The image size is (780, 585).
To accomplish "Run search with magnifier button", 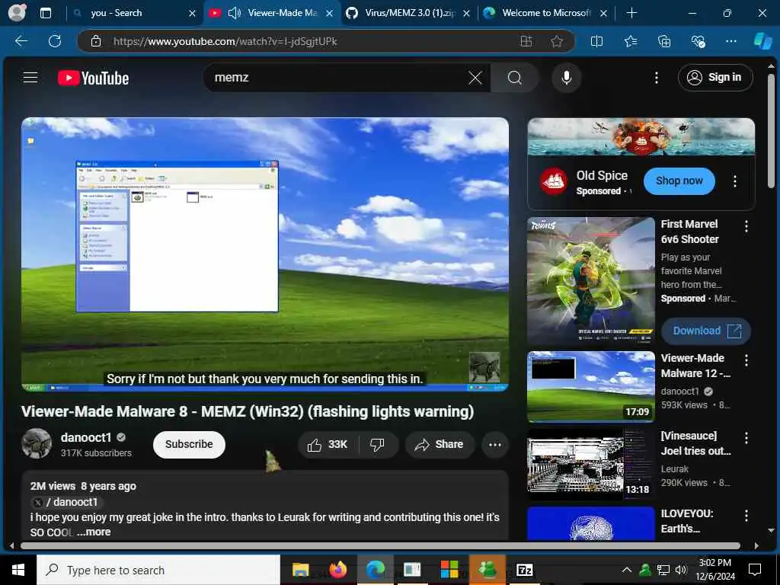I will pos(514,78).
